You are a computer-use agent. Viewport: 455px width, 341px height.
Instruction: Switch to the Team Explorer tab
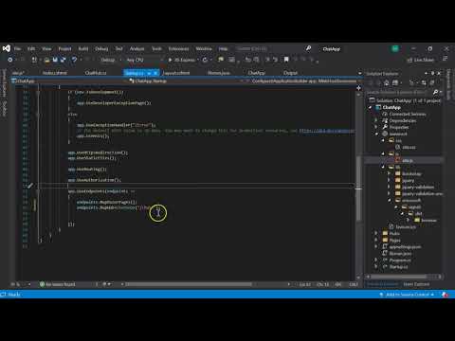click(416, 284)
